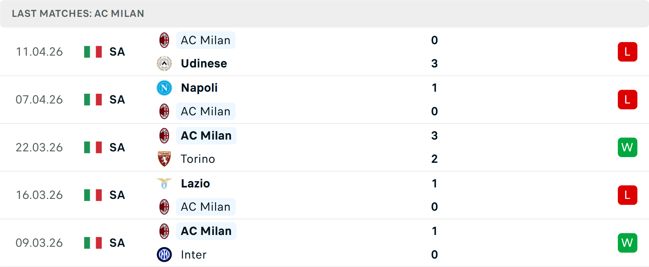Click the AC Milan club crest beside Udinese match
Viewport: 649px width, 267px height.
(x=164, y=40)
